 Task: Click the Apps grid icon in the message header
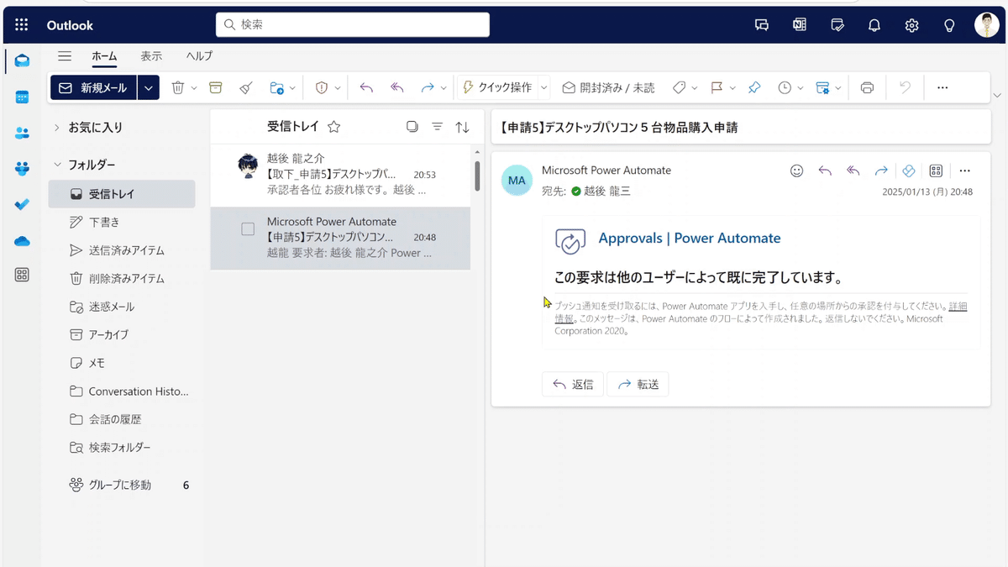tap(936, 171)
